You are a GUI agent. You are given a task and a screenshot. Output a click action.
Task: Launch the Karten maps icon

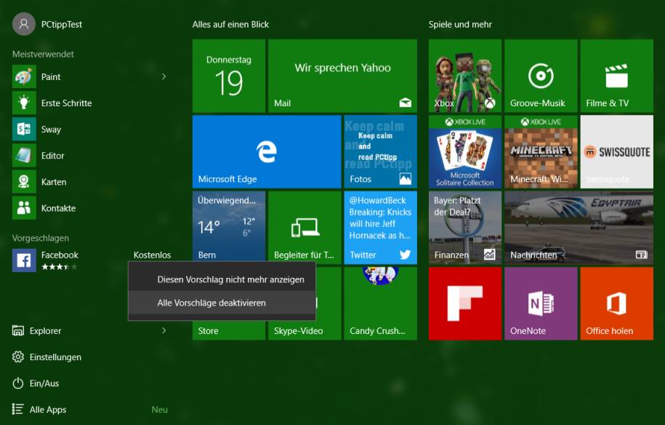click(x=24, y=182)
